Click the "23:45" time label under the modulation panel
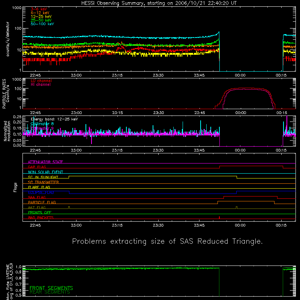300x300 pixels. (199, 150)
